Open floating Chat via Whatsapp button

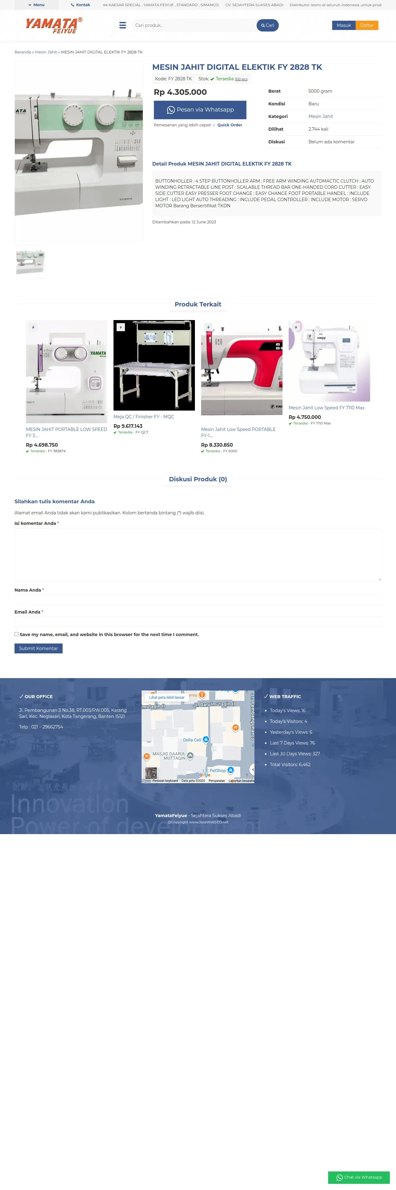click(359, 1178)
